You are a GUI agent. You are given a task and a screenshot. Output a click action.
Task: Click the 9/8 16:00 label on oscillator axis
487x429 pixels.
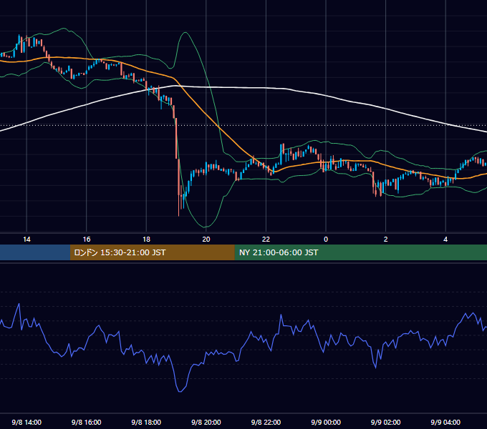click(87, 422)
